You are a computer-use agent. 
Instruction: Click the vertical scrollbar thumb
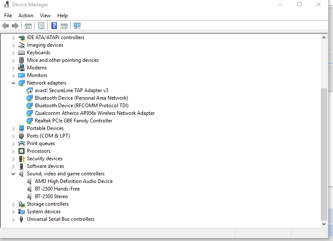[324, 154]
